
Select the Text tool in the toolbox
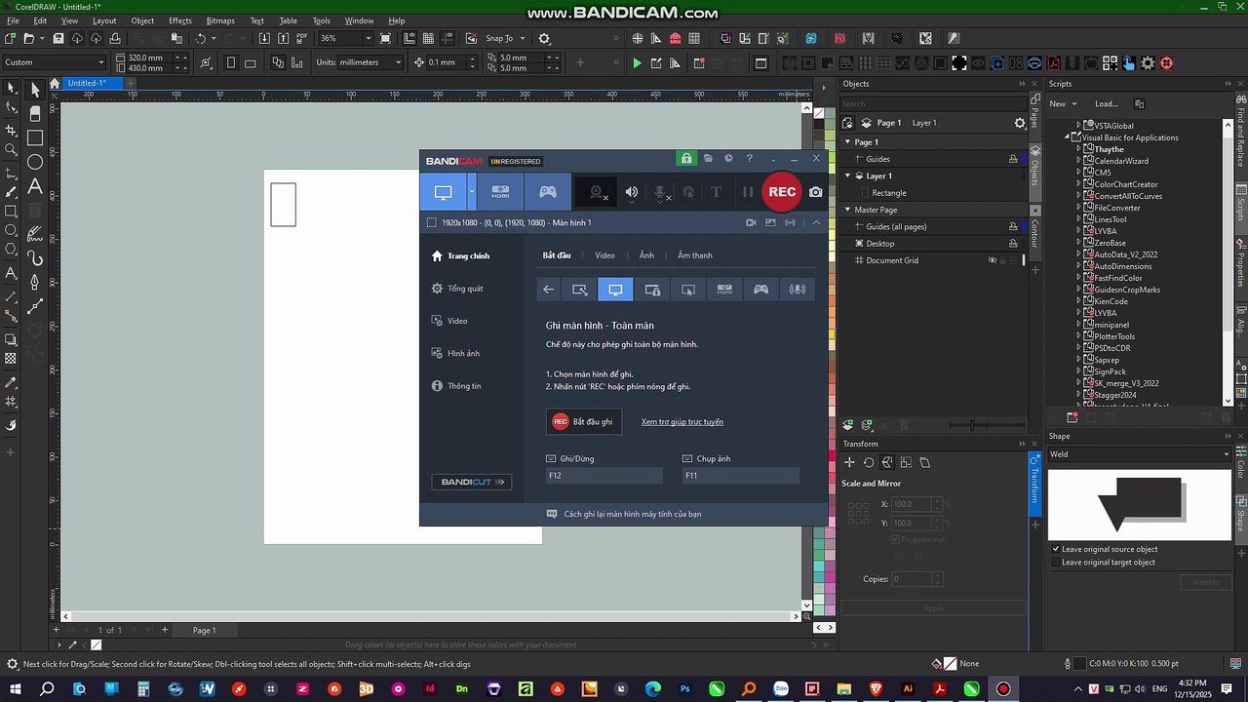[35, 186]
